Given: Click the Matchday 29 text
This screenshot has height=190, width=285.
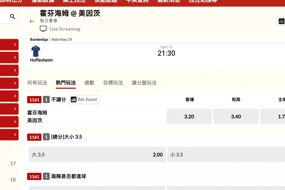Looking at the screenshot, I should click(61, 40).
